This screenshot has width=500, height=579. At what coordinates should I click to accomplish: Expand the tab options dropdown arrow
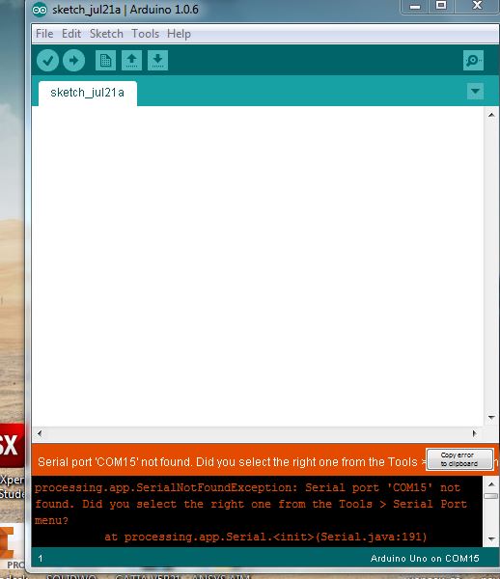475,91
